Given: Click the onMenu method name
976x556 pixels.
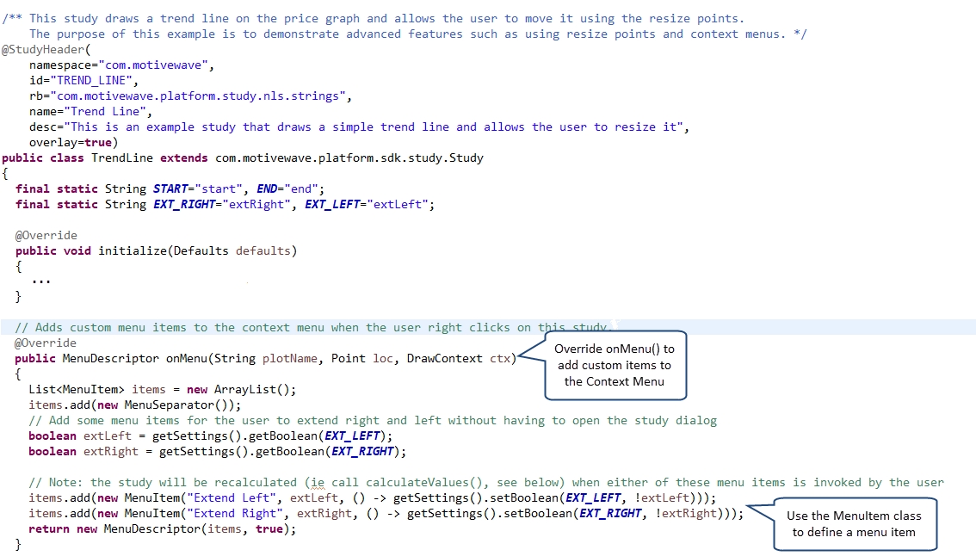Looking at the screenshot, I should [x=186, y=359].
